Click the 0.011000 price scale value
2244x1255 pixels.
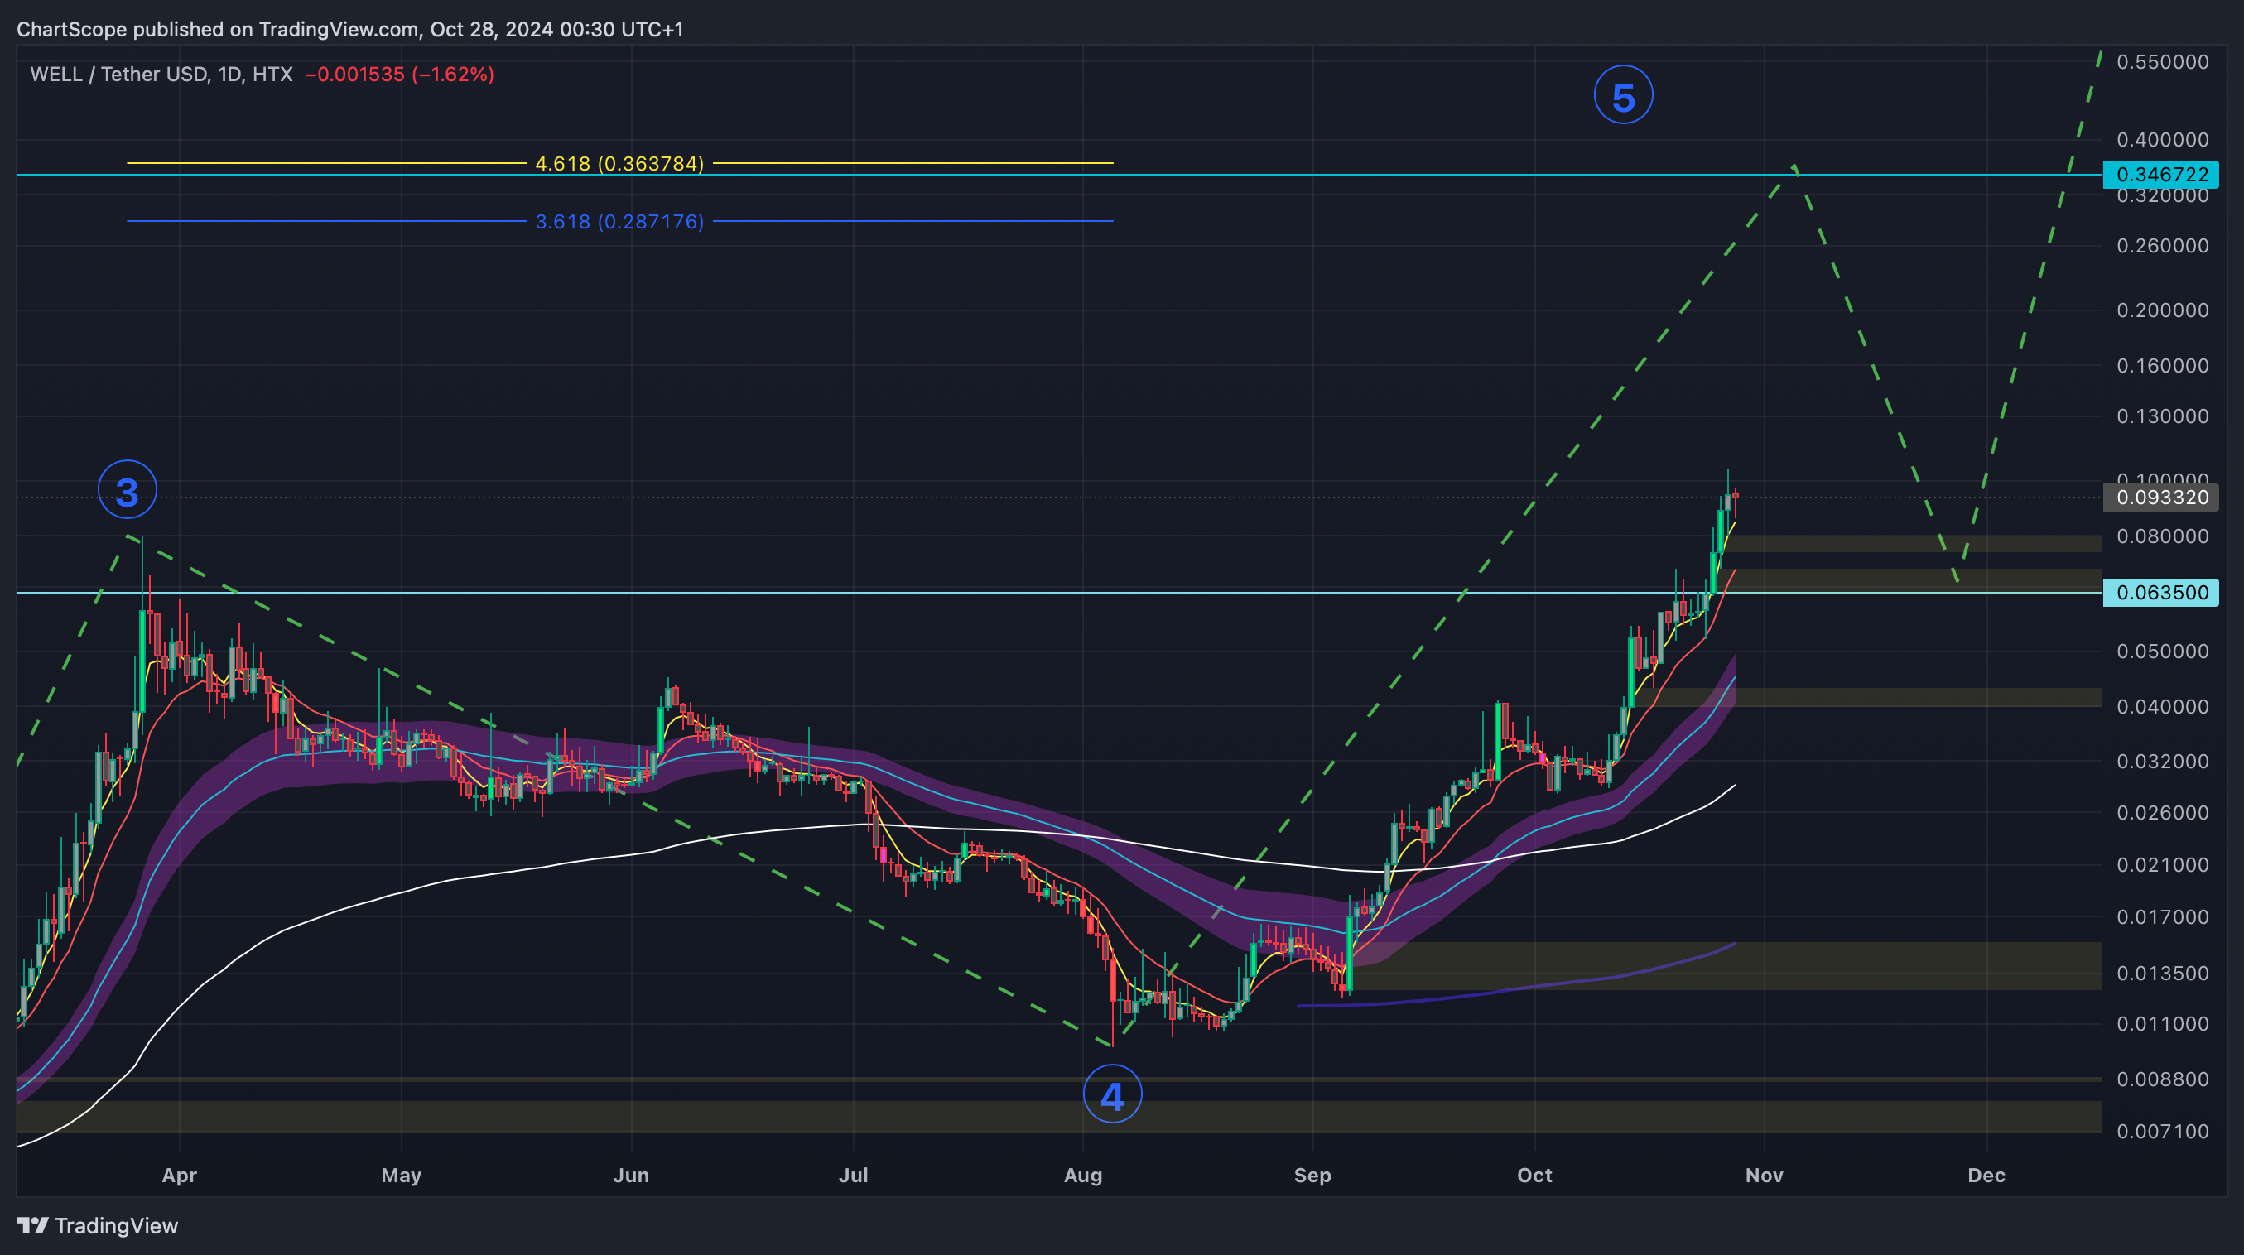point(2163,1023)
